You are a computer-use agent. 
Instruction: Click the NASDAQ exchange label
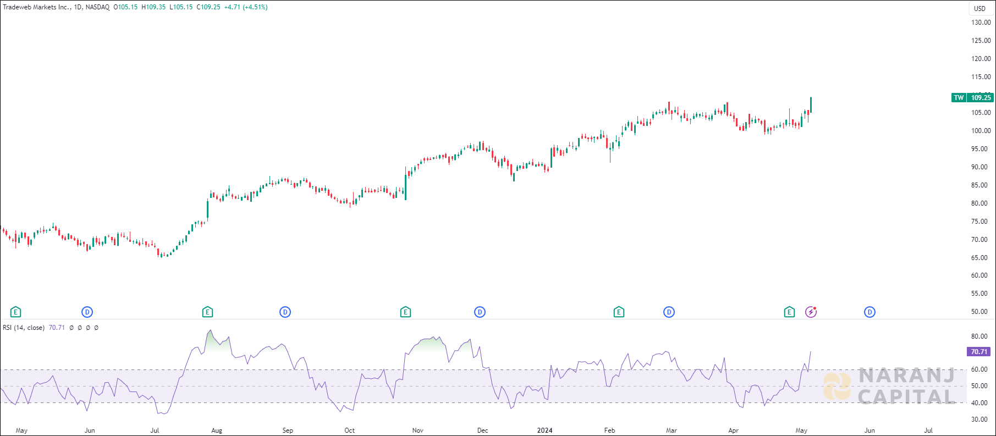click(97, 7)
